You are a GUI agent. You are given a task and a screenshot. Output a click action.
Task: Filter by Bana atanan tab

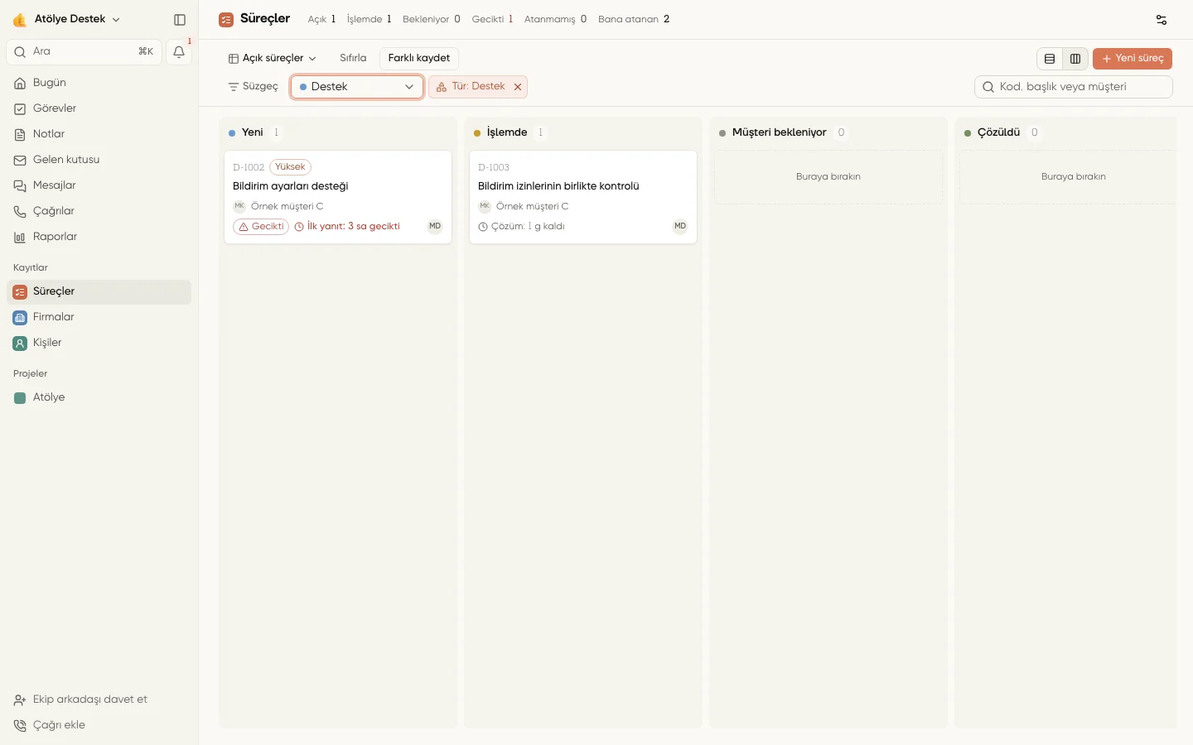pos(634,19)
